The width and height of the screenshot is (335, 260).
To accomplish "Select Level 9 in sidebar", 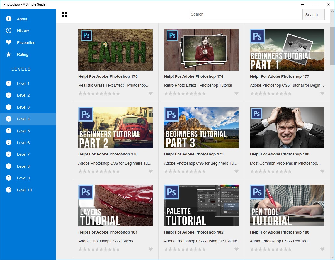I will (28, 178).
